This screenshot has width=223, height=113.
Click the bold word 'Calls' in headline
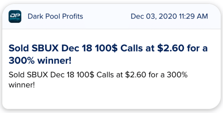(x=132, y=48)
